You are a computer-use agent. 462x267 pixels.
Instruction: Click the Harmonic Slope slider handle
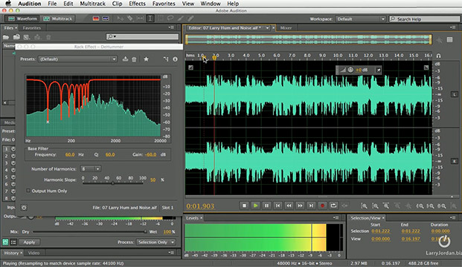[x=112, y=183]
